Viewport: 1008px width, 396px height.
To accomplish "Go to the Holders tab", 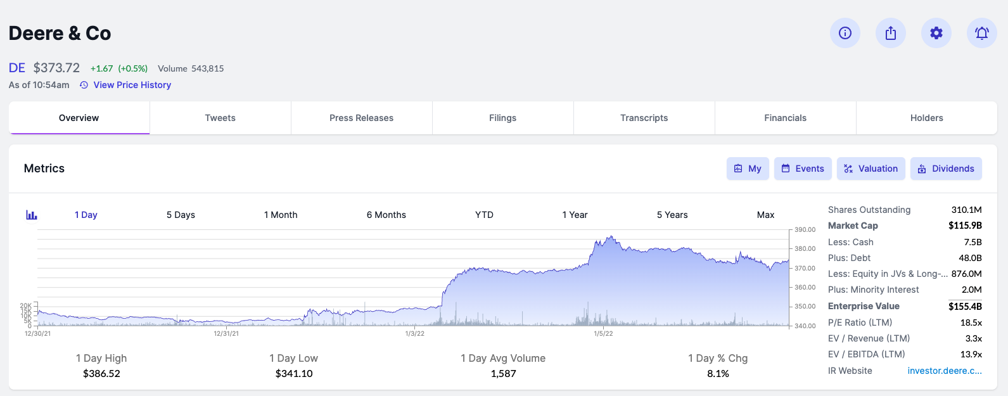I will pyautogui.click(x=926, y=118).
